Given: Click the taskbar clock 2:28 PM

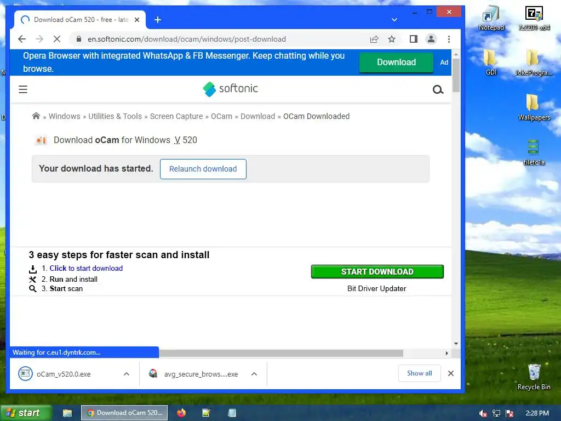Looking at the screenshot, I should 537,413.
